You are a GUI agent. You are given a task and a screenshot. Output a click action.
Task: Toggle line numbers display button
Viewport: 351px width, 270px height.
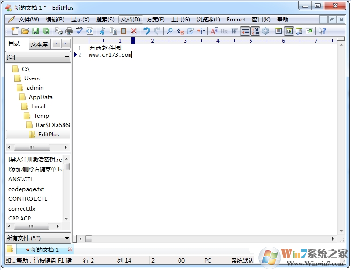click(x=255, y=31)
